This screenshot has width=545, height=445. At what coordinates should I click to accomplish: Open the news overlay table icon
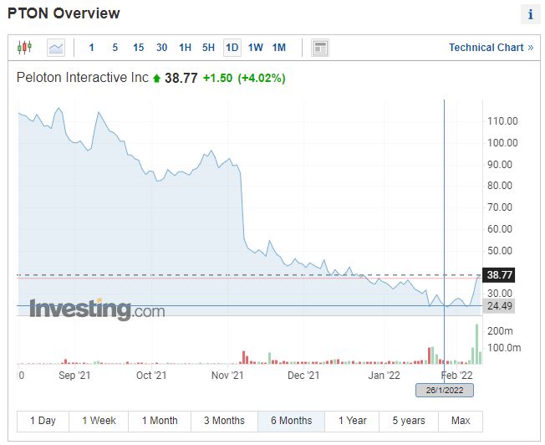tap(320, 48)
